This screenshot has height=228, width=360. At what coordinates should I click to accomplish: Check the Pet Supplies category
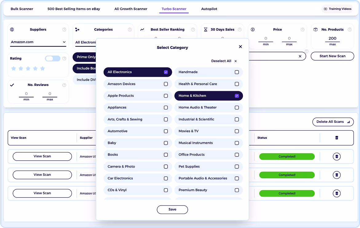pyautogui.click(x=237, y=167)
